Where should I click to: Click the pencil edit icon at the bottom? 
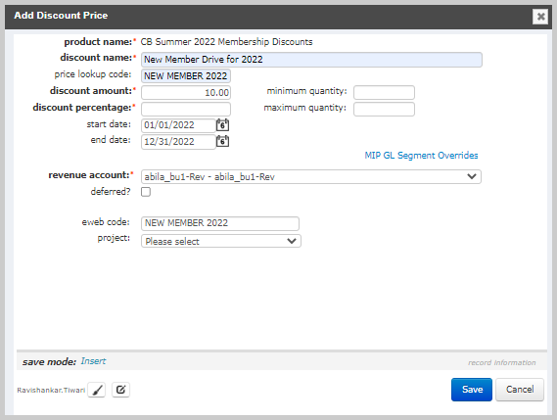pyautogui.click(x=120, y=390)
